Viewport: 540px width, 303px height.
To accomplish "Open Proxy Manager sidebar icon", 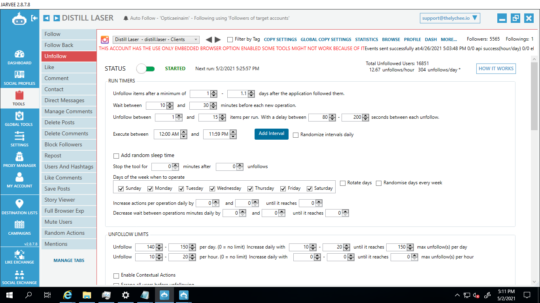I will (x=19, y=160).
